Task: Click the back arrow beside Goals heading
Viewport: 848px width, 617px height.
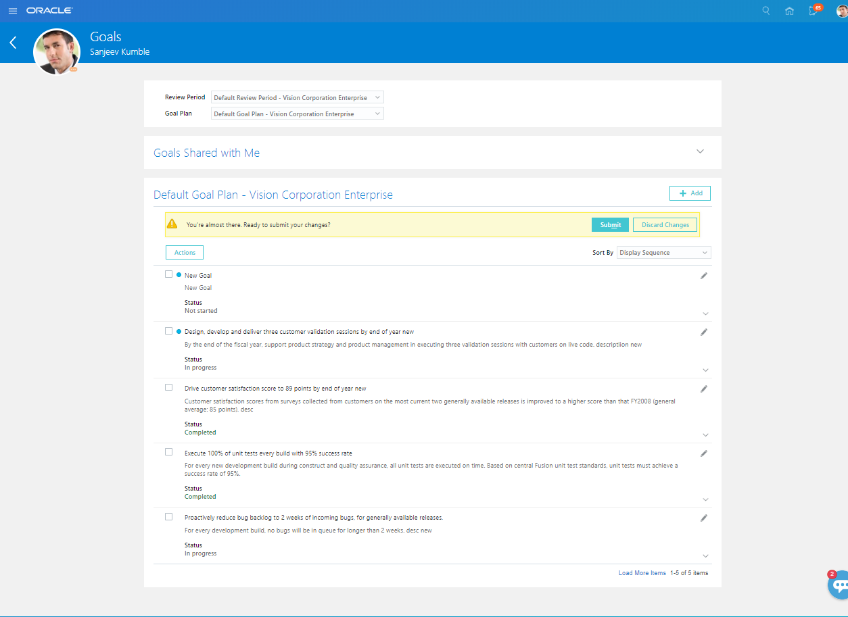Action: coord(12,42)
